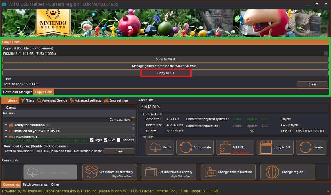Click the Emu. settings gamepad icon
The height and width of the screenshot is (195, 331).
point(106,101)
